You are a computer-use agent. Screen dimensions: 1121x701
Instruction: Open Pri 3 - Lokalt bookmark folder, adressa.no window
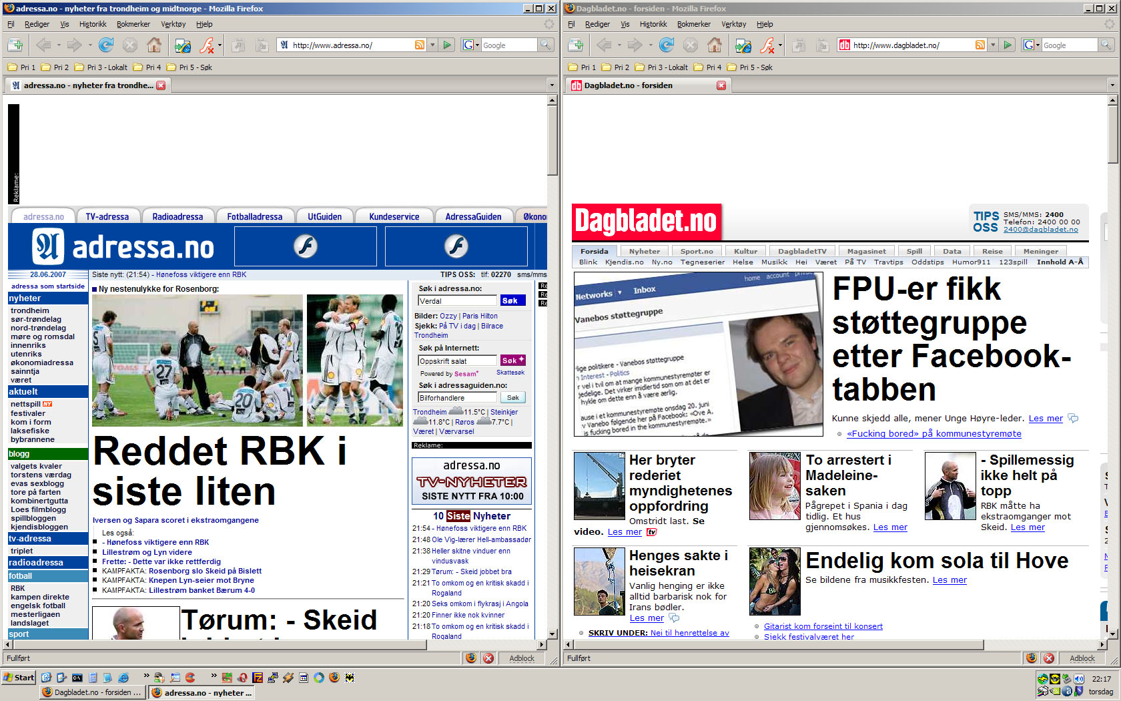(101, 67)
